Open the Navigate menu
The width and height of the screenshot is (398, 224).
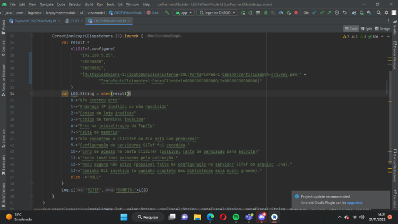coord(47,4)
